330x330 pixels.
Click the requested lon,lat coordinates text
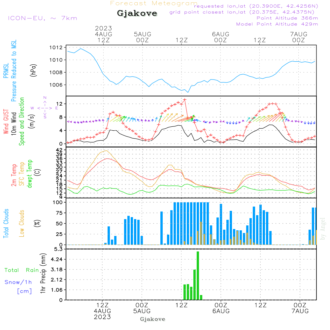256,6
